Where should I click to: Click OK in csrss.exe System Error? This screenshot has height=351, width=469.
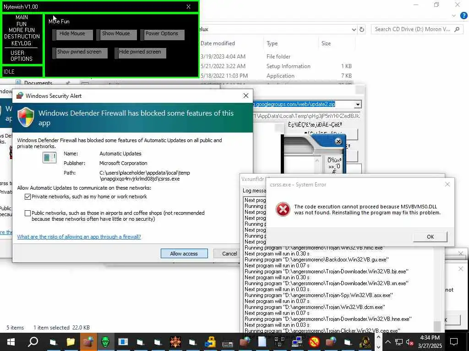(430, 237)
